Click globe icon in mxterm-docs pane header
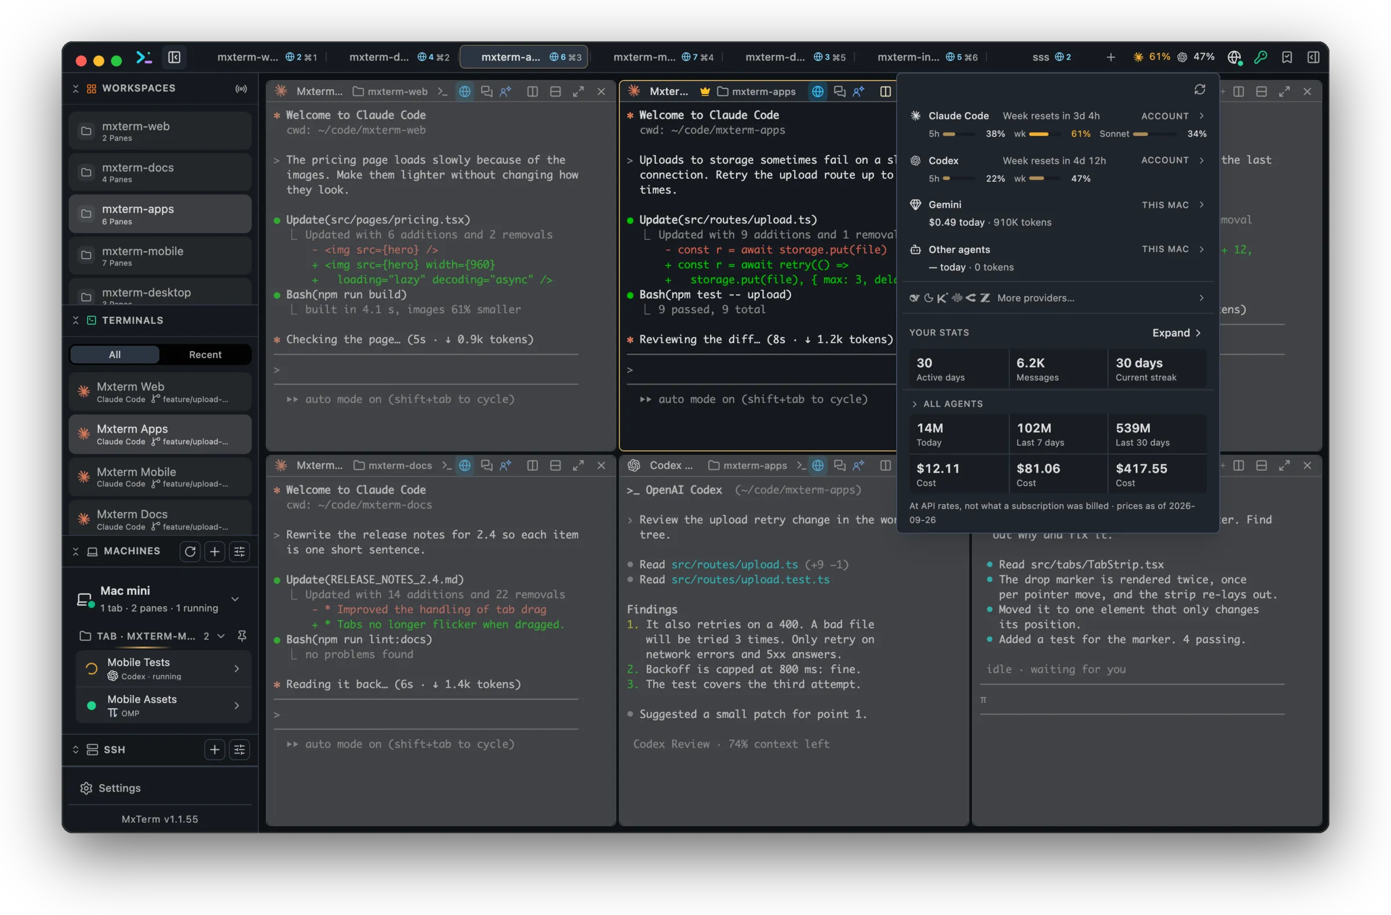Viewport: 1391px width, 915px height. 465,465
